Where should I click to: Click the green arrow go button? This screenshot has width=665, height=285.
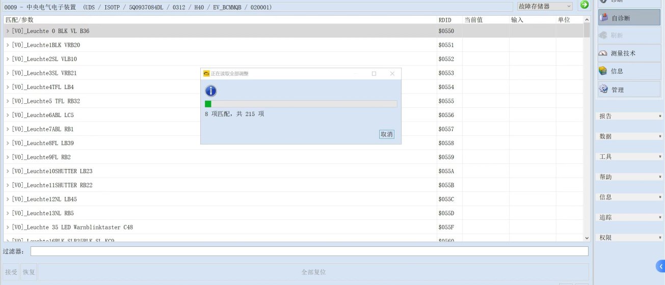pyautogui.click(x=584, y=5)
